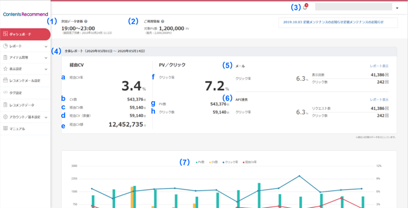Open the 定期メンテナンスのお知らせ notice link
408x208 pixels.
tap(333, 22)
